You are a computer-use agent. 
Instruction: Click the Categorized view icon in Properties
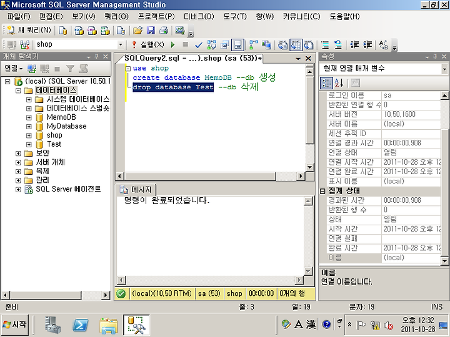(326, 83)
